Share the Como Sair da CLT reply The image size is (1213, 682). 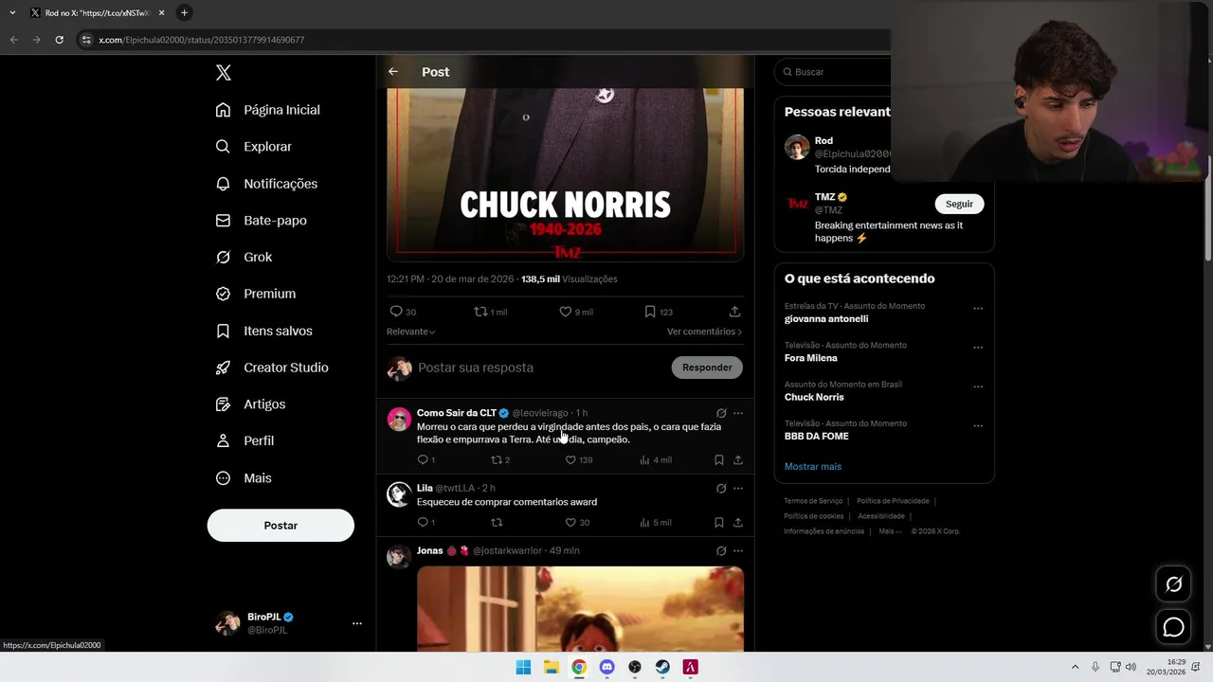pyautogui.click(x=738, y=460)
